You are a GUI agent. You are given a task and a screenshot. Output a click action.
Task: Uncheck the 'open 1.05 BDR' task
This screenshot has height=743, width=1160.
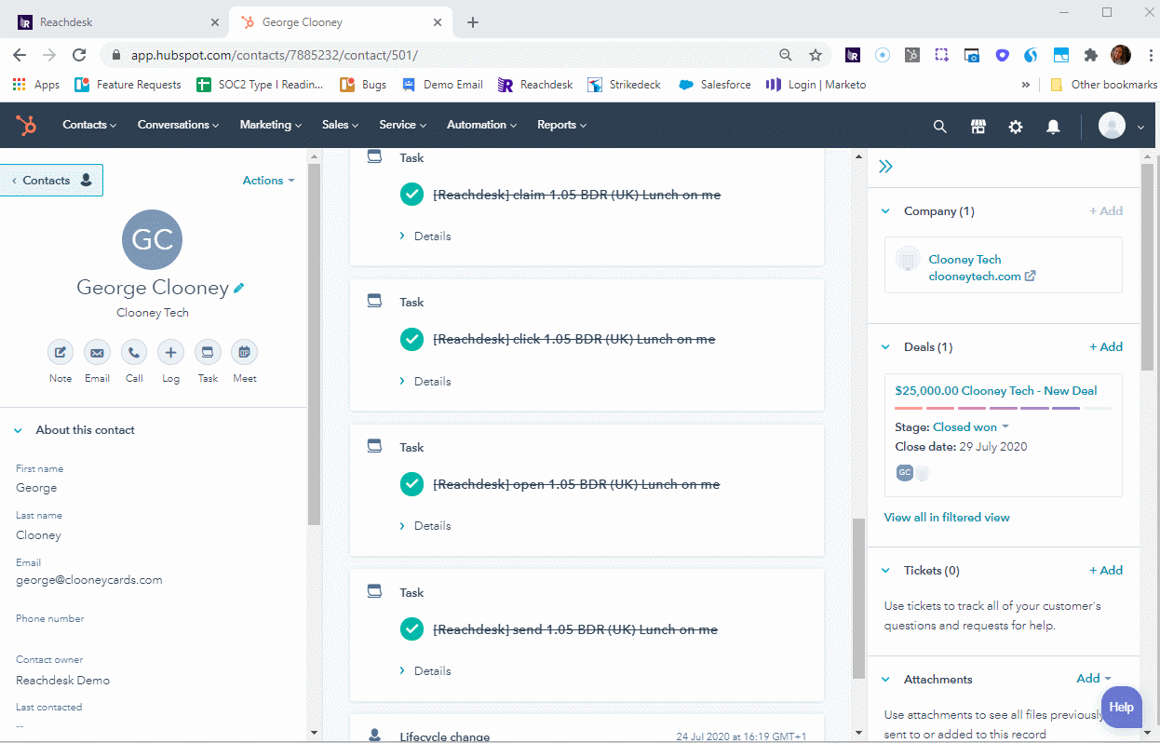[411, 484]
